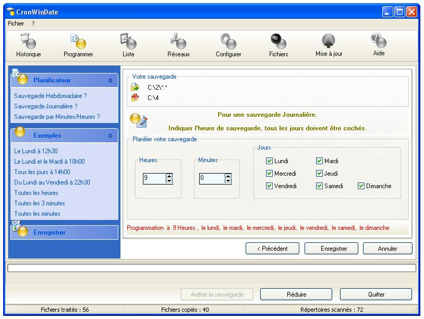This screenshot has height=319, width=424.
Task: Open the Fichier menu
Action: pyautogui.click(x=16, y=23)
